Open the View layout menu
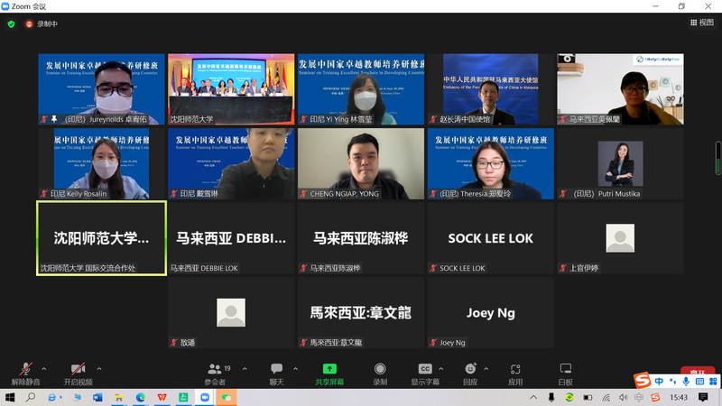 (700, 23)
